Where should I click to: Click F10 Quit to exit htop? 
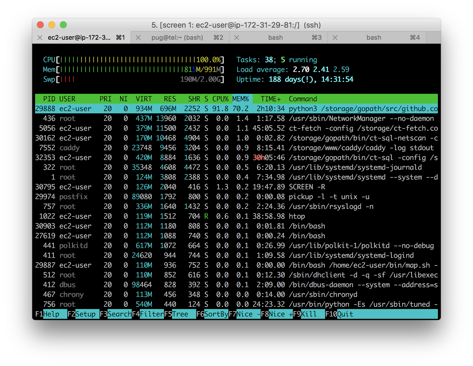pos(345,314)
